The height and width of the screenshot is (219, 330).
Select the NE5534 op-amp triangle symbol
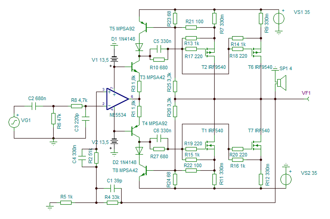[118, 99]
